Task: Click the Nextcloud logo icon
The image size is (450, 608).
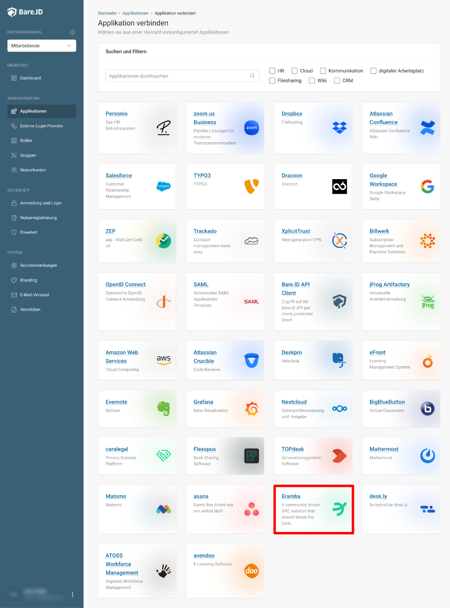Action: tap(339, 409)
